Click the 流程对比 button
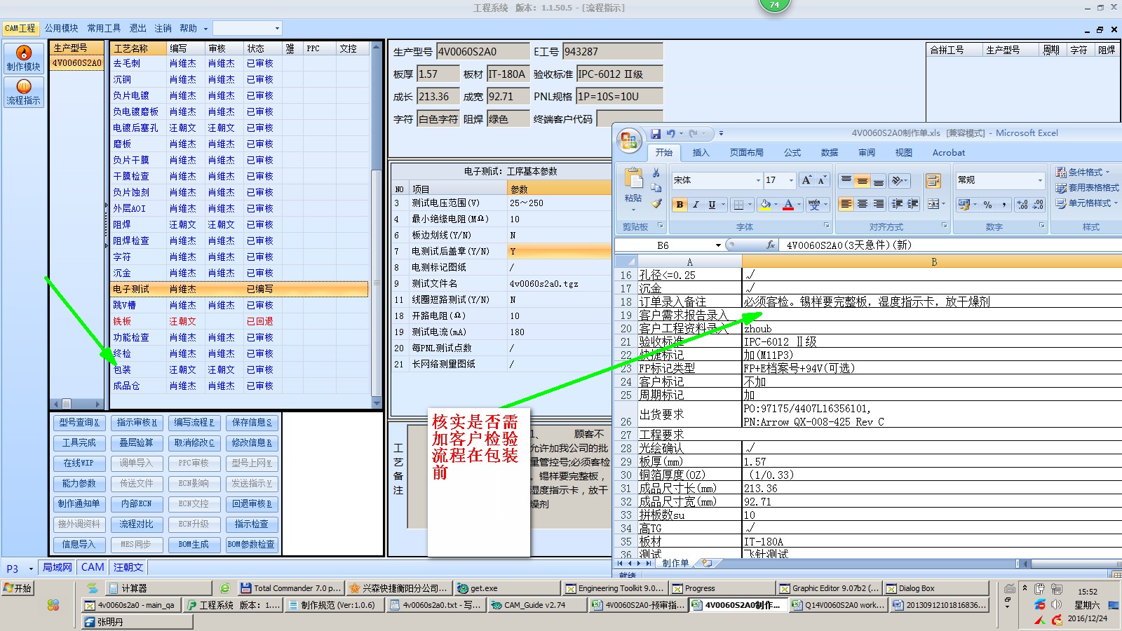 coord(136,524)
